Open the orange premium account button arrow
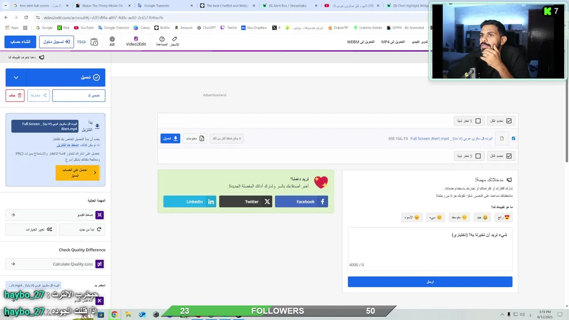This screenshot has height=320, width=569. pos(95,173)
